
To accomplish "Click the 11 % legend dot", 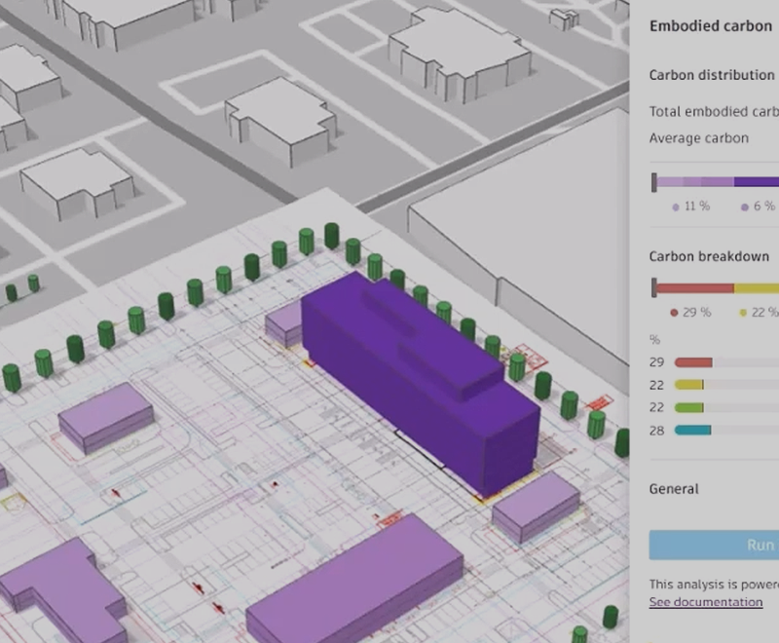I will tap(676, 207).
